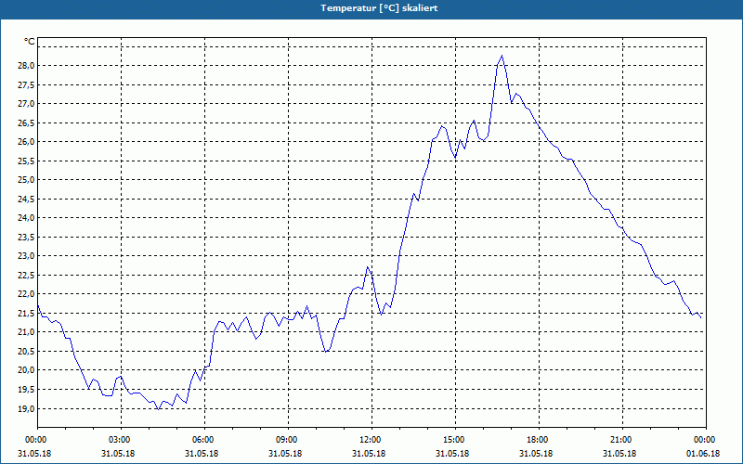The image size is (743, 464).
Task: Click the 21:00 time axis label
Action: point(620,440)
